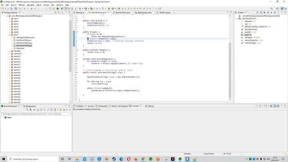Toggle Hide Static Members in Outline
The height and width of the screenshot is (162, 288).
pos(268,13)
